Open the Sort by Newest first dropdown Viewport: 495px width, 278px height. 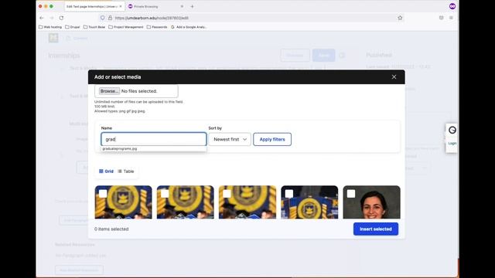tap(230, 139)
